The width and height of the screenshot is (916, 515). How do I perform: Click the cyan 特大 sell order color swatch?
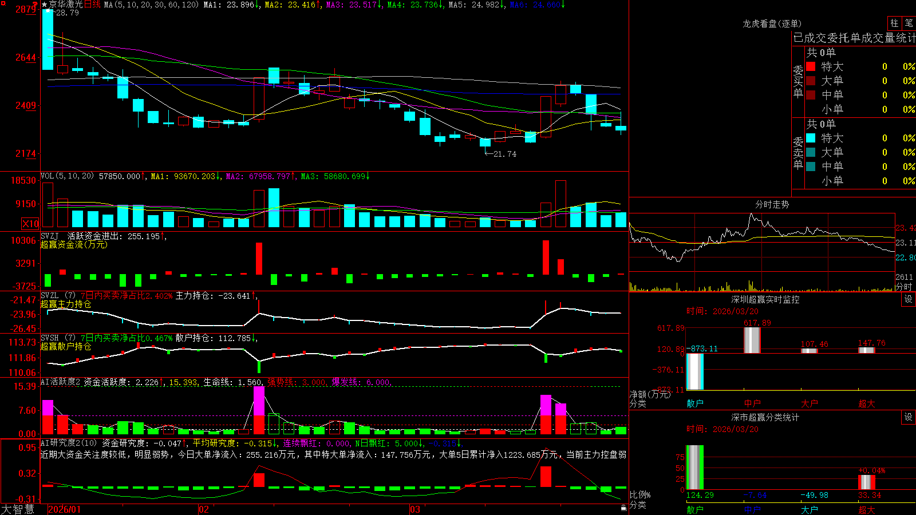[811, 138]
